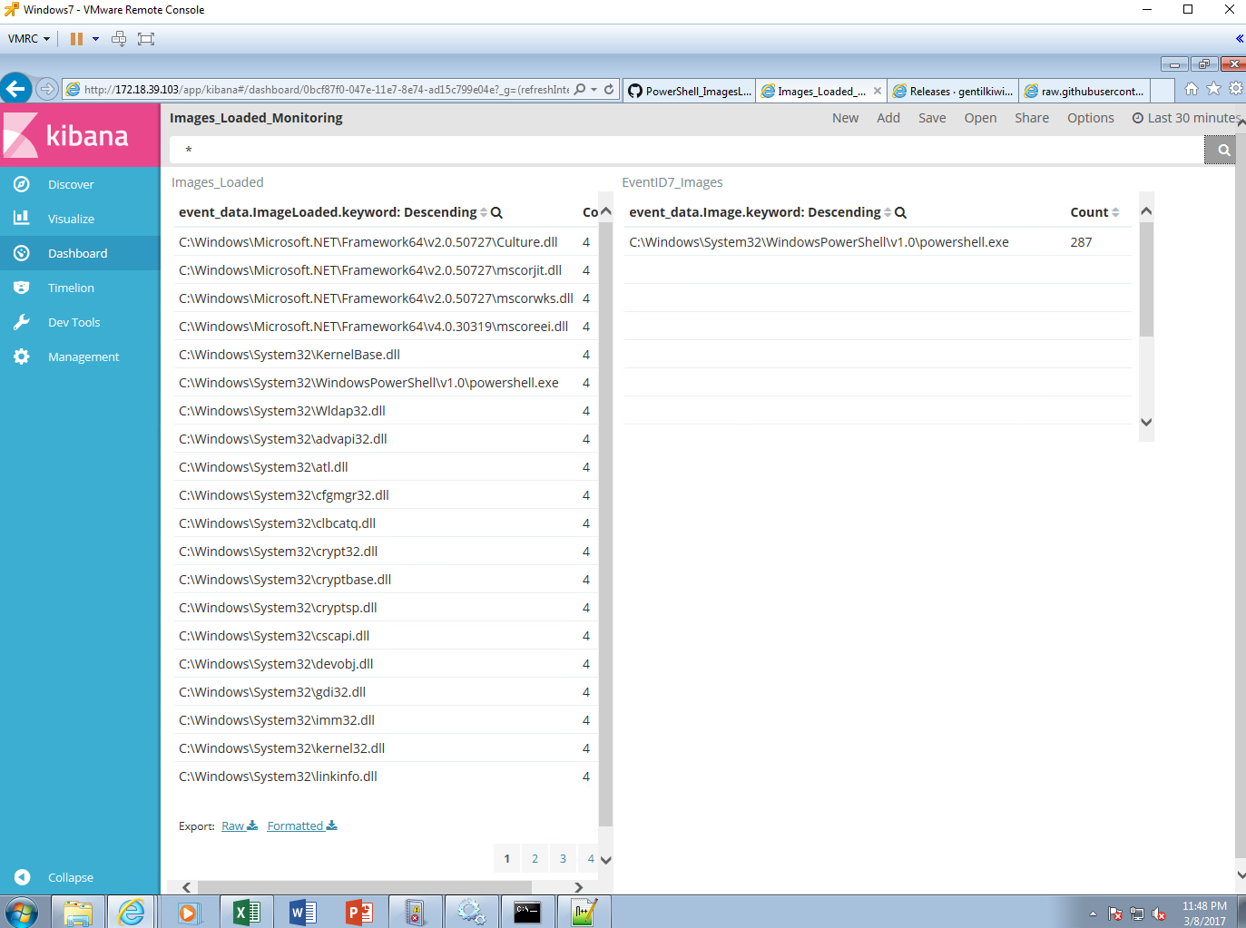Close the Images_Loaded browser tab
Image resolution: width=1246 pixels, height=928 pixels.
tap(878, 91)
